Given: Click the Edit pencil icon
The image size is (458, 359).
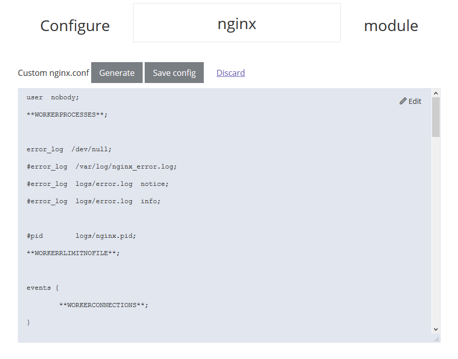Looking at the screenshot, I should tap(403, 101).
